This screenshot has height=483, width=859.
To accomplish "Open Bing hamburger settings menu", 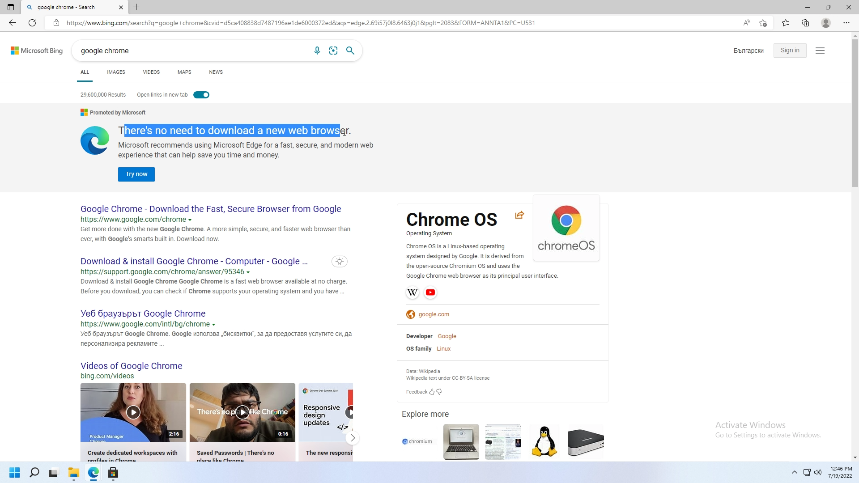I will click(820, 51).
